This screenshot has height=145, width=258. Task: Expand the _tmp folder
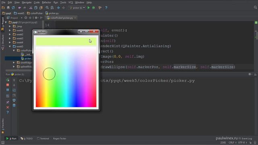click(x=10, y=26)
